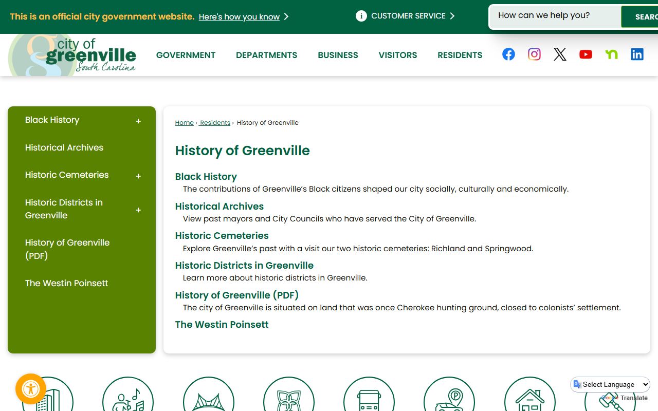The width and height of the screenshot is (658, 411).
Task: Open the orange accessibility widget
Action: click(x=31, y=389)
